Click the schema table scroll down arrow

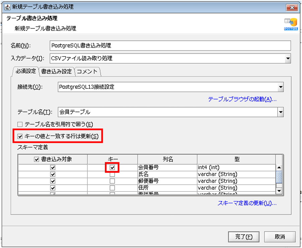[x=279, y=191]
